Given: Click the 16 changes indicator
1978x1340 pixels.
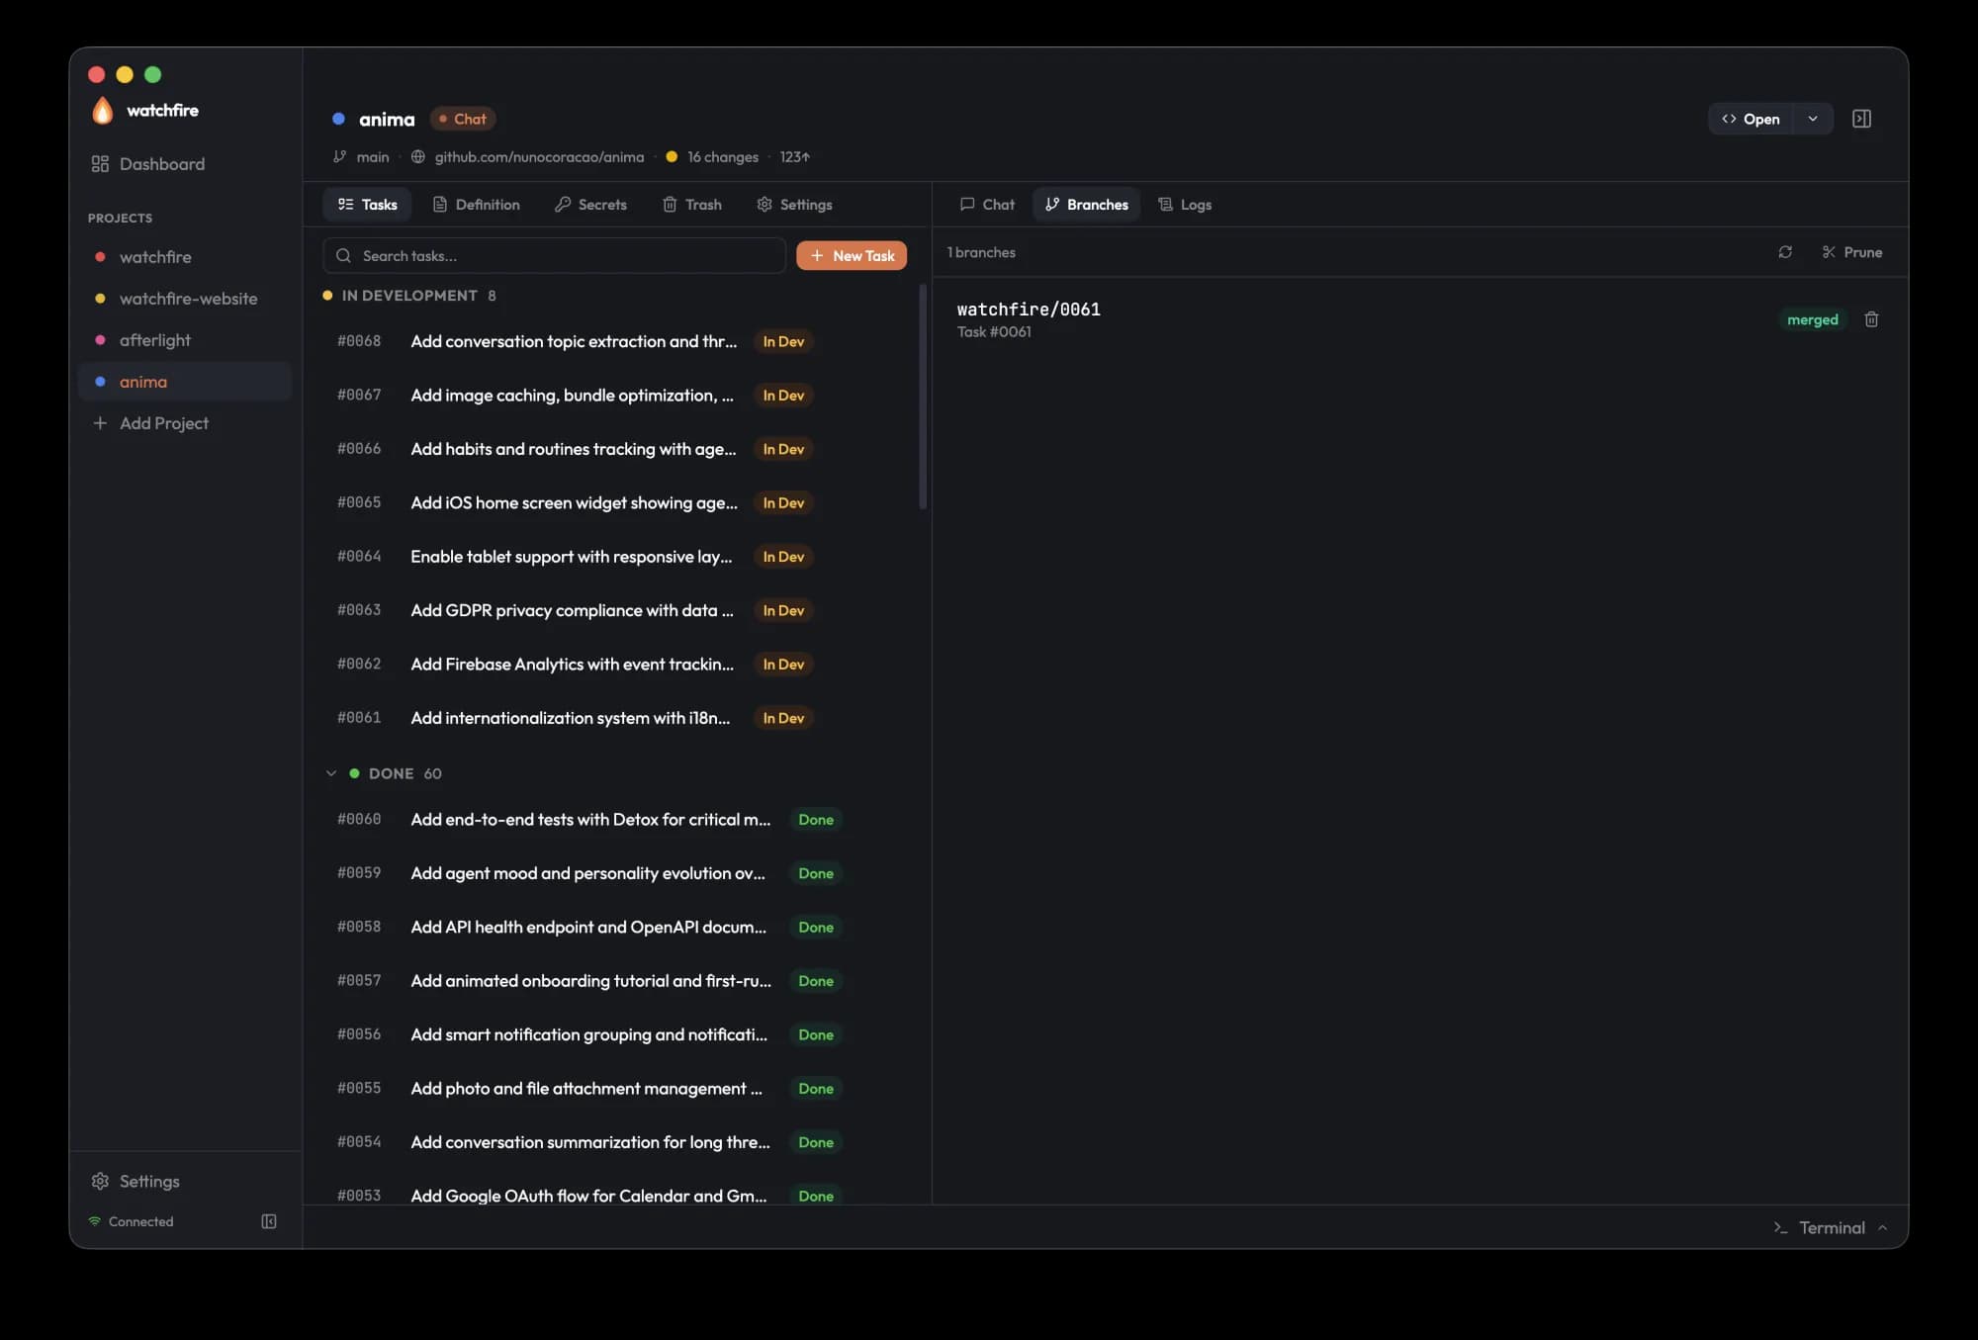Looking at the screenshot, I should point(712,156).
